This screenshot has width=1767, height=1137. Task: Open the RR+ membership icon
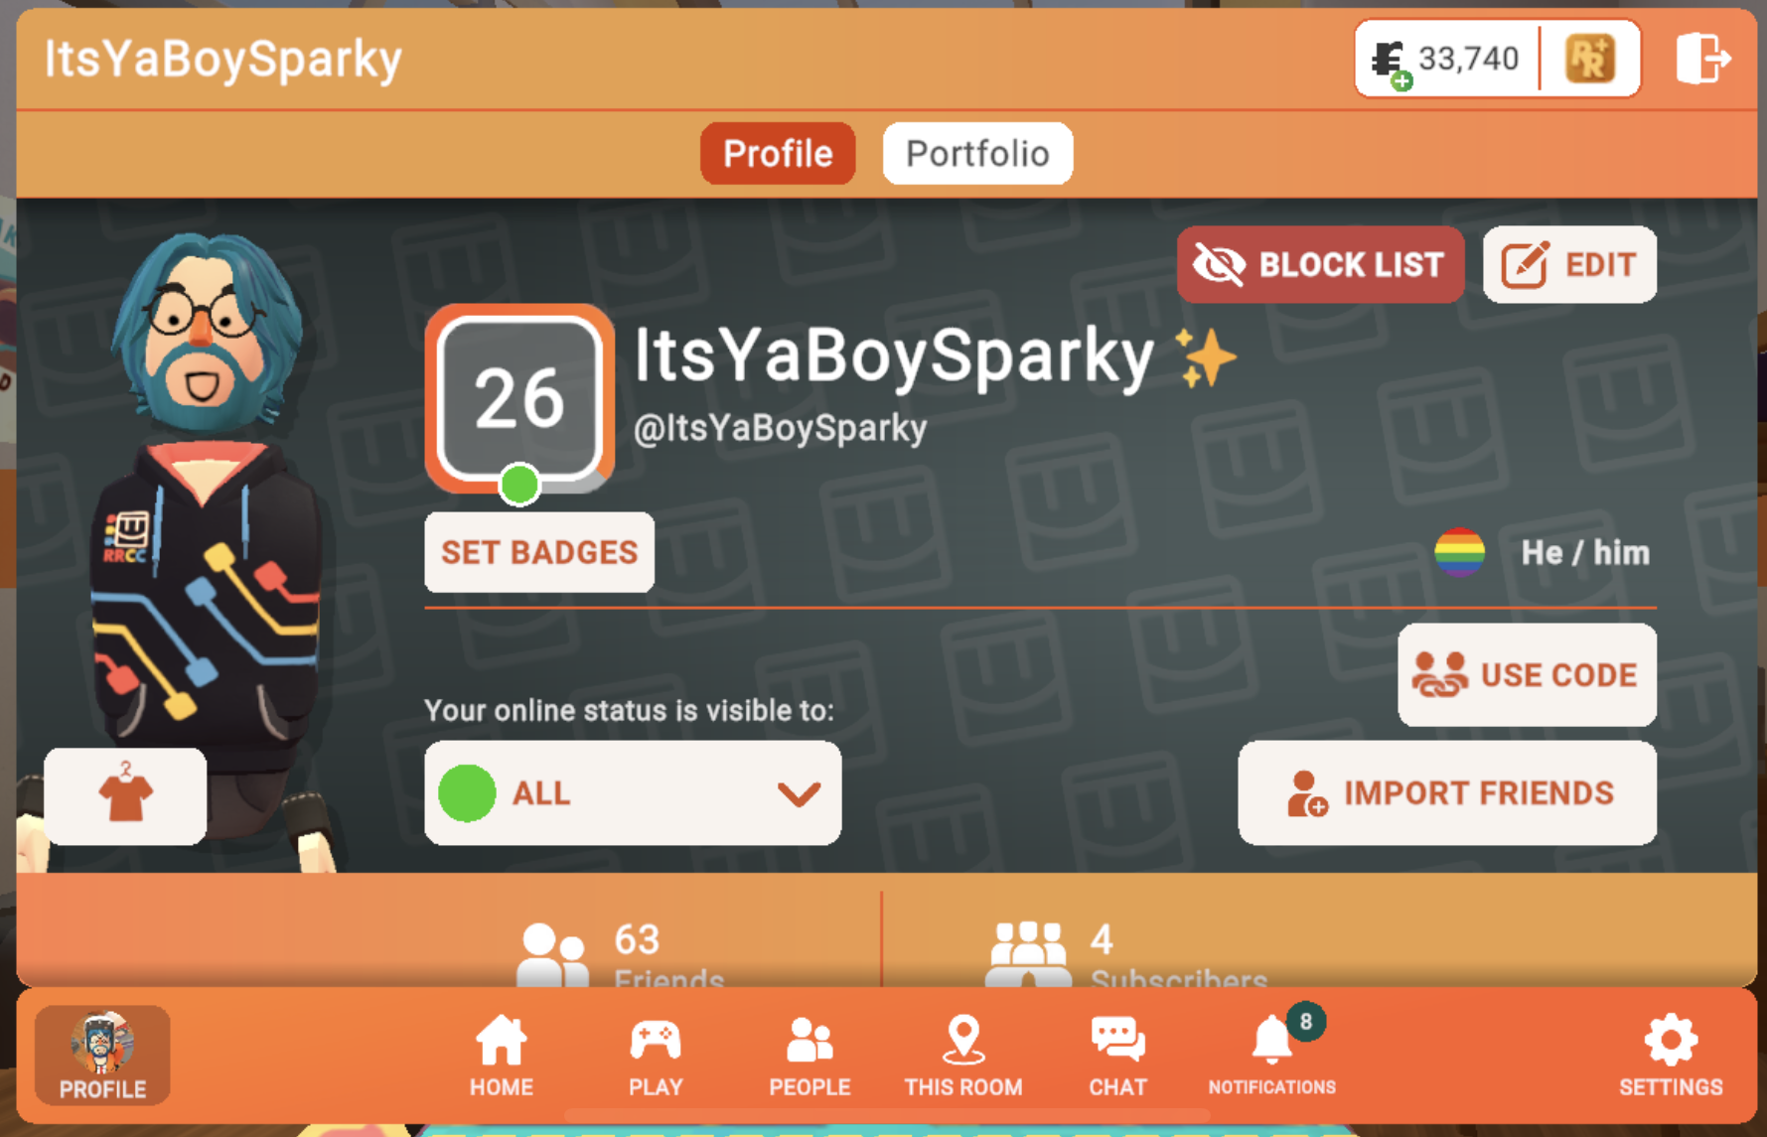pyautogui.click(x=1589, y=59)
